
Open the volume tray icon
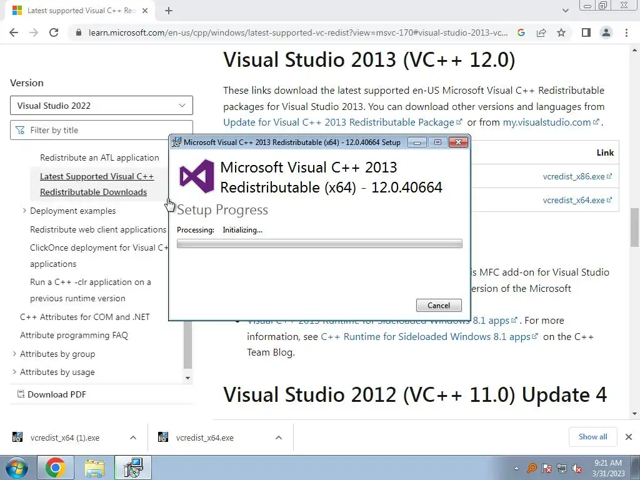pyautogui.click(x=577, y=468)
